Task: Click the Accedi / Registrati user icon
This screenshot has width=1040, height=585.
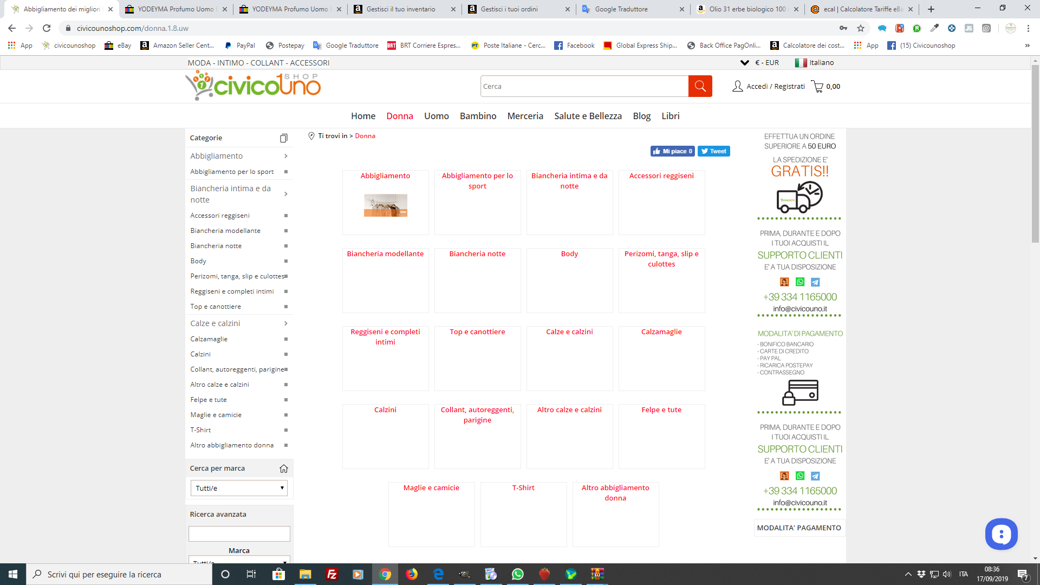Action: point(737,86)
